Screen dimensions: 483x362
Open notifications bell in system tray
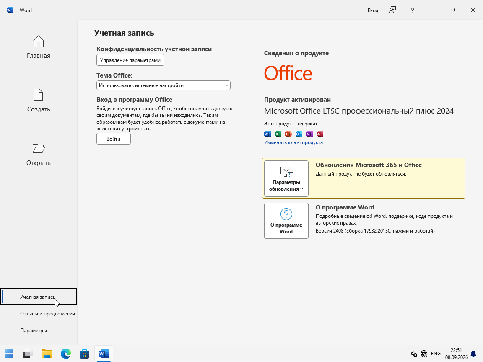pos(473,354)
